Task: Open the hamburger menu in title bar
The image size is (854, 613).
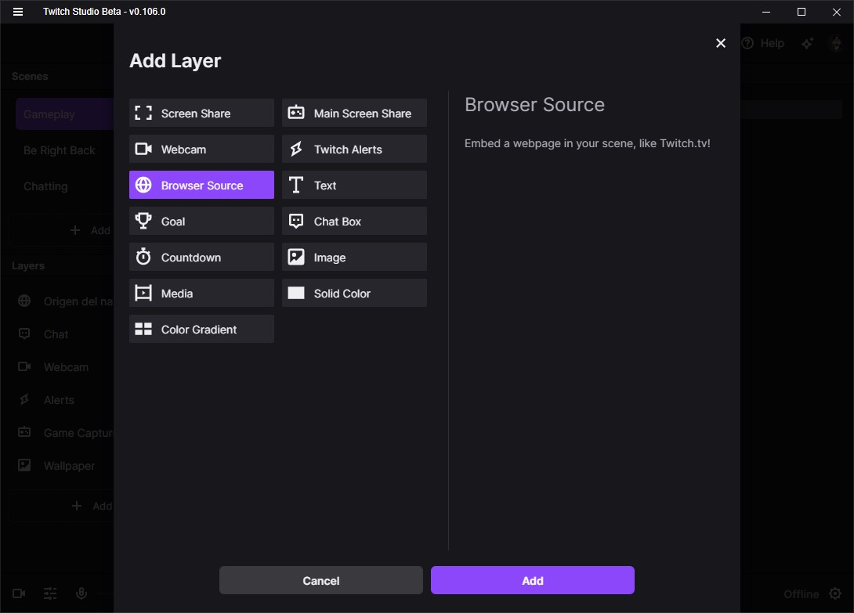Action: (x=18, y=12)
